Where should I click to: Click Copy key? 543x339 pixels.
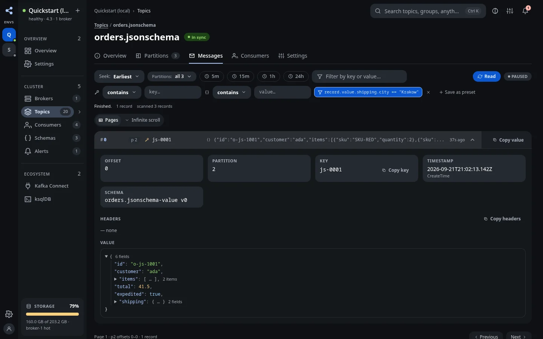tap(395, 170)
